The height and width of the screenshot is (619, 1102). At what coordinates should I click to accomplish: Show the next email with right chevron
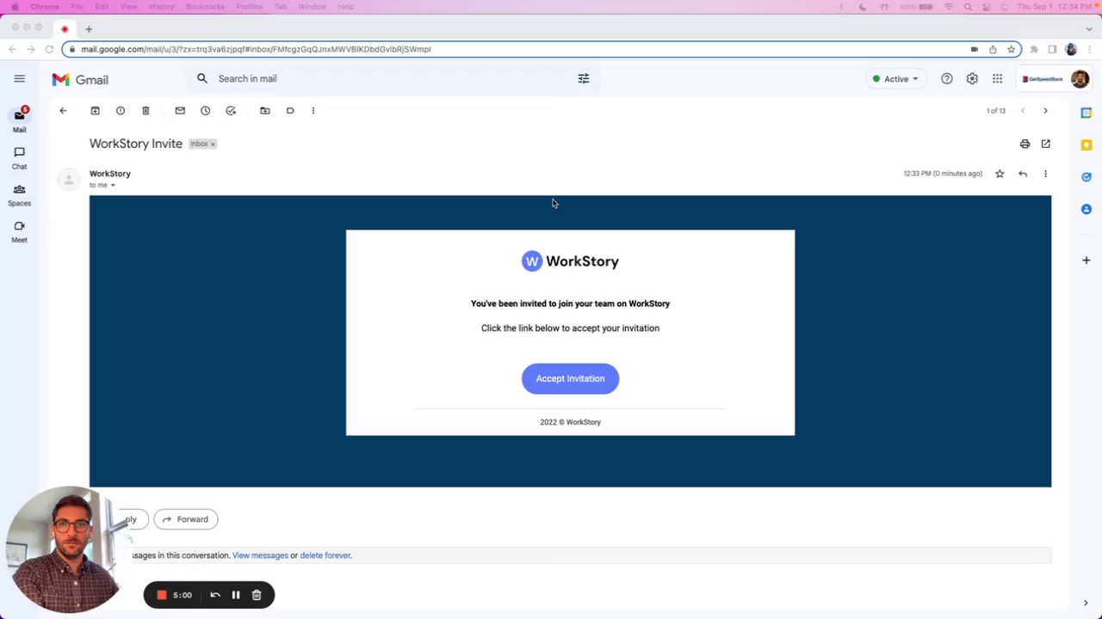click(1045, 111)
